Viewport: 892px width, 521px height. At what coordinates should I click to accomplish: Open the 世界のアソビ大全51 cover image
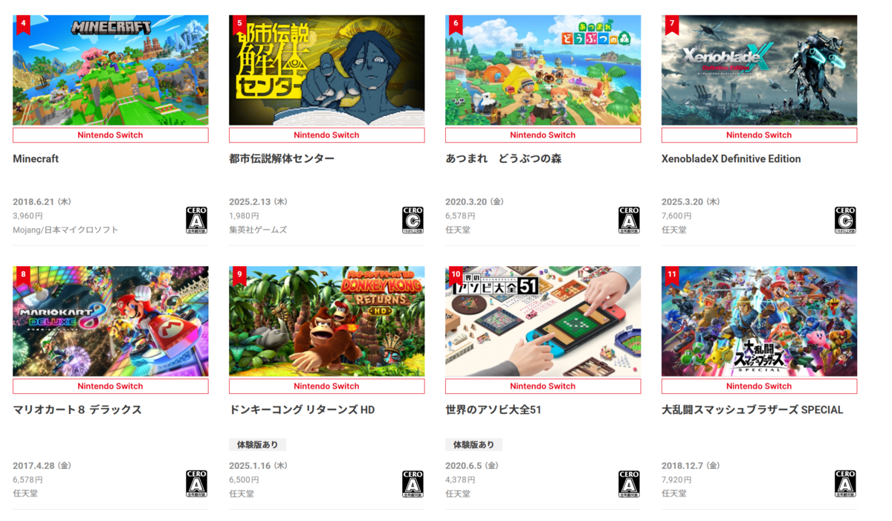(x=543, y=321)
